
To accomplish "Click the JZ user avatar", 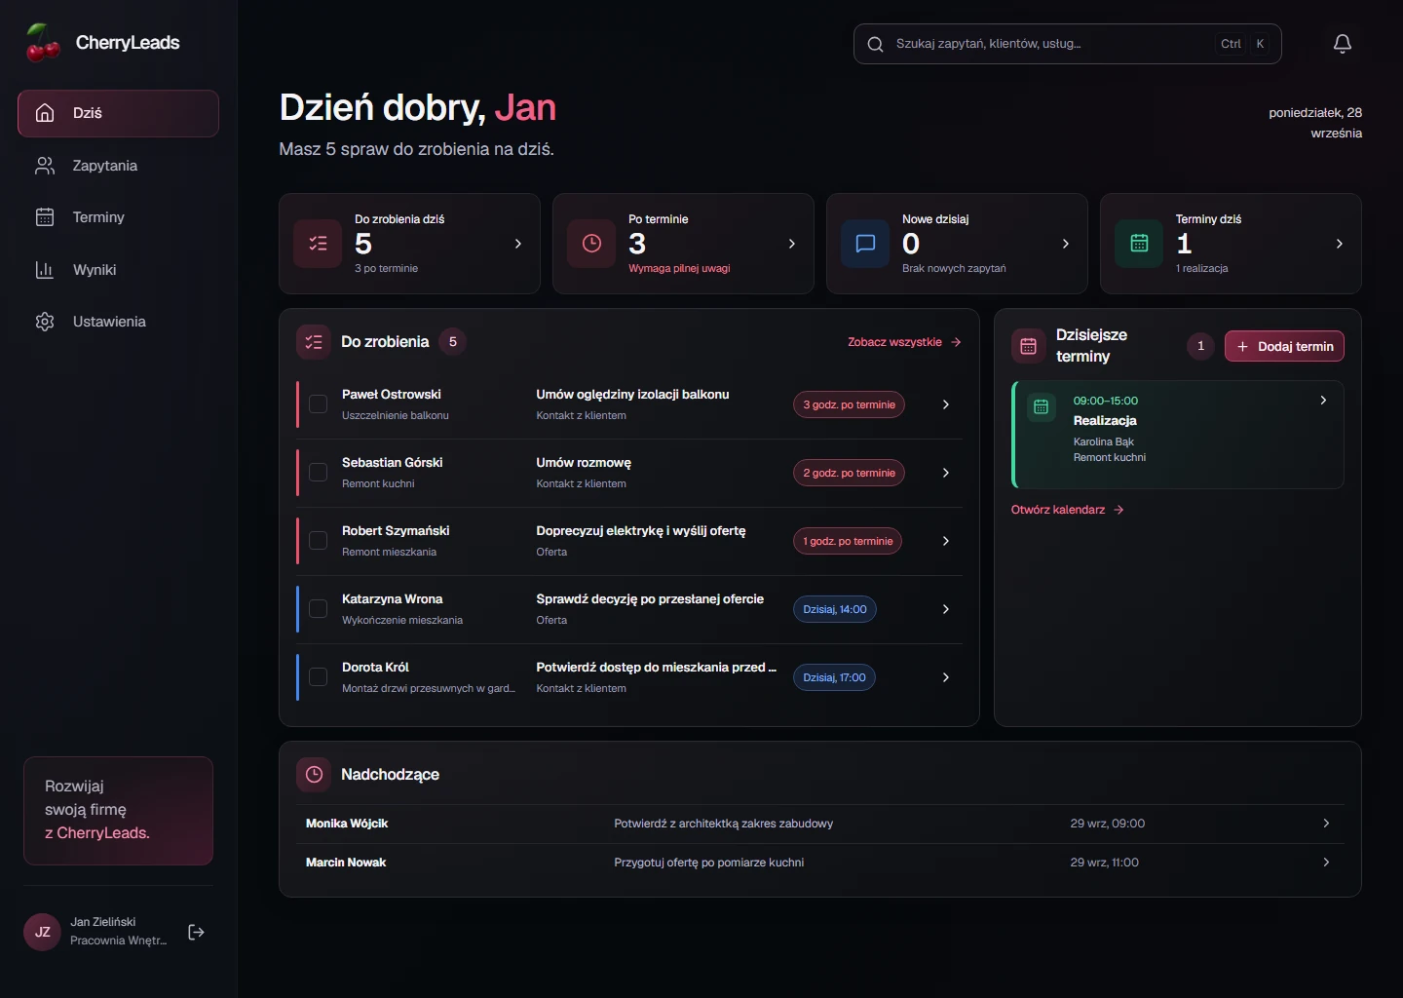I will tap(42, 932).
